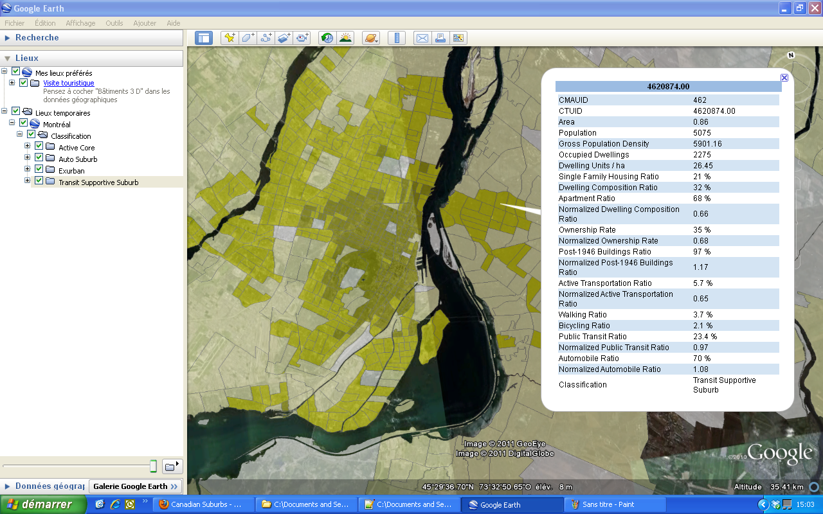This screenshot has height=514, width=823.
Task: Click the Email envelope toolbar icon
Action: pos(422,38)
